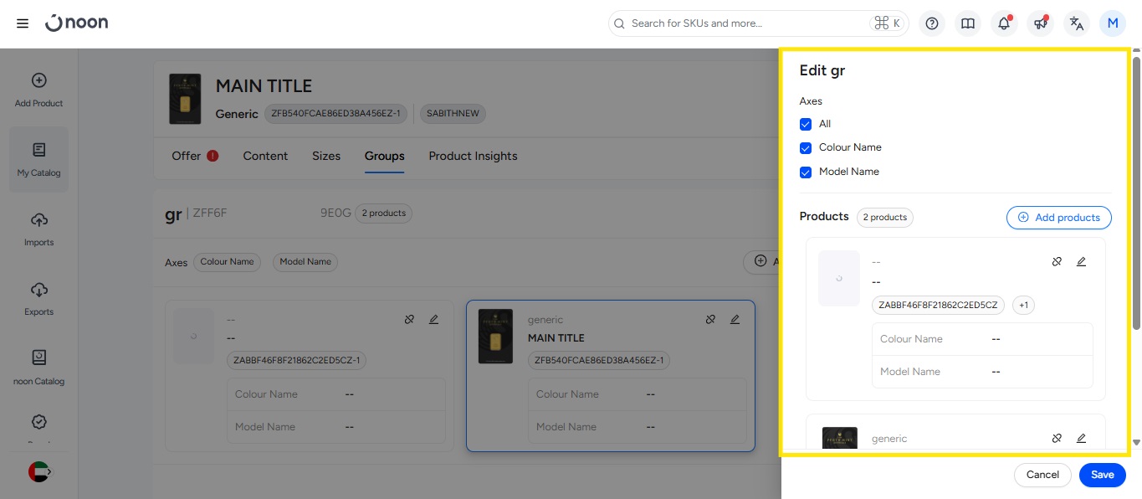Open the notifications bell icon

(1004, 23)
